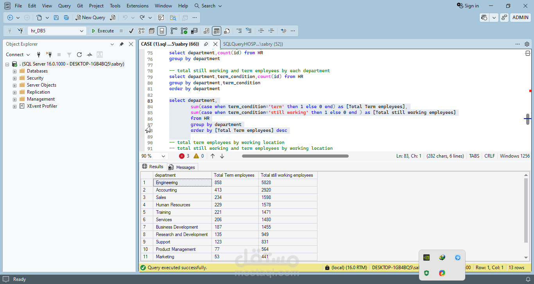Toggle Results to Grid mode
The height and width of the screenshot is (284, 534).
(x=217, y=31)
